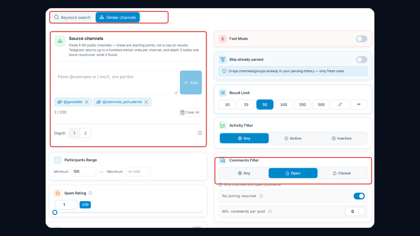Edit Min. comments per post field
420x236 pixels.
pyautogui.click(x=355, y=211)
